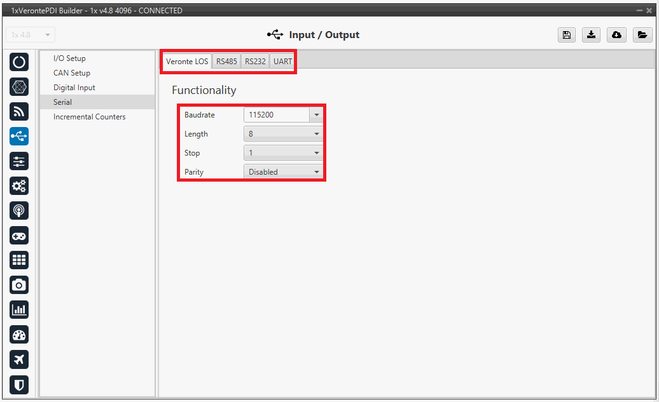Select the gamepad icon in sidebar
The image size is (659, 402).
[x=19, y=236]
